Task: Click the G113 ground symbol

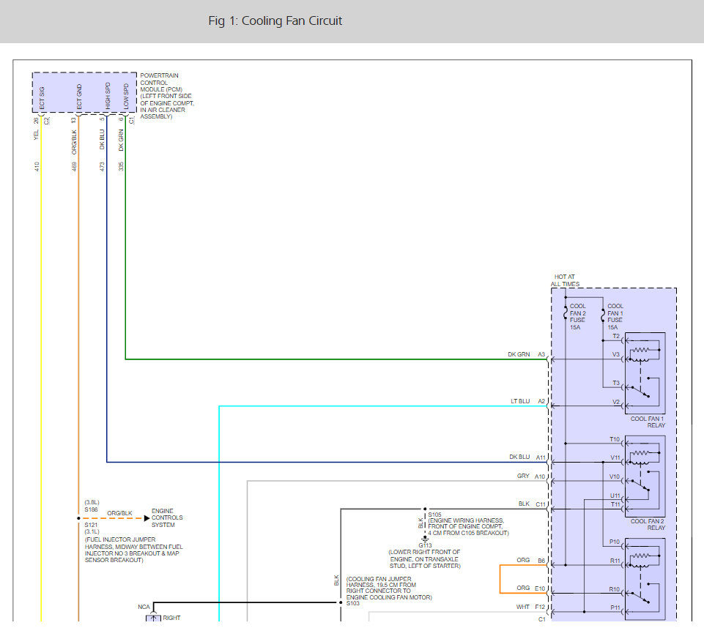Action: (x=424, y=538)
